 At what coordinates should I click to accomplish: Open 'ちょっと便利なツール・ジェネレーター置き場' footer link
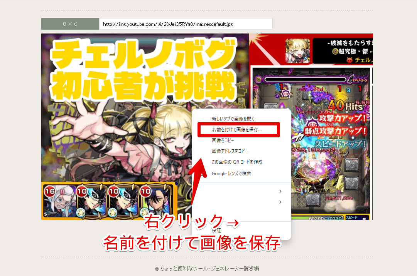point(209,268)
